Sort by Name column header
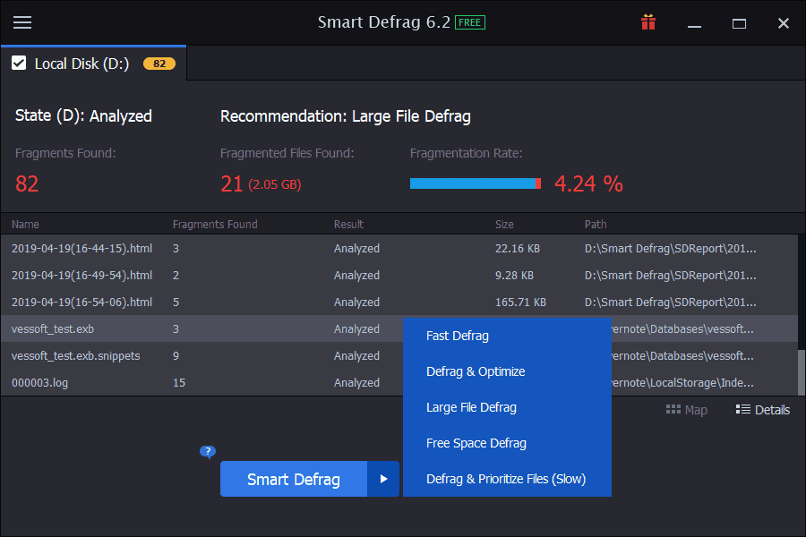The height and width of the screenshot is (537, 806). (x=25, y=224)
